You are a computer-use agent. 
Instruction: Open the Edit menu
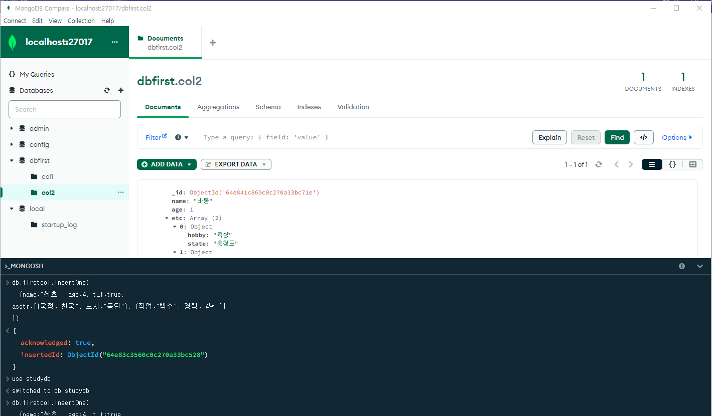coord(37,21)
